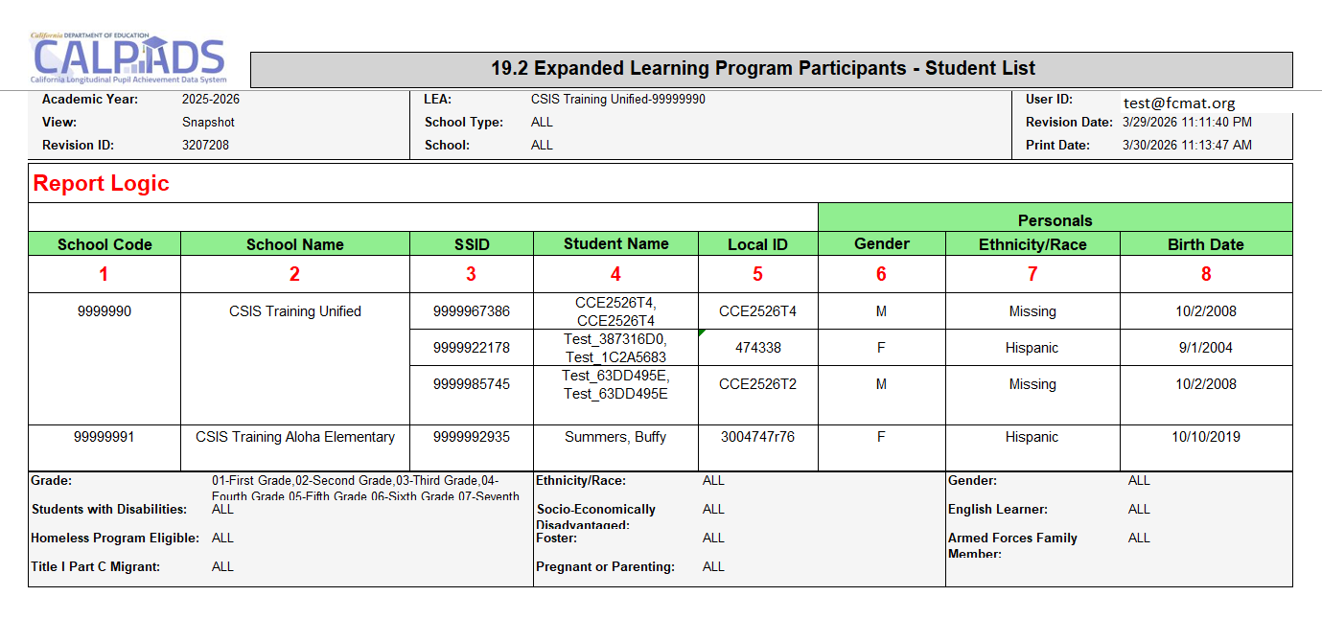This screenshot has height=619, width=1322.
Task: Click red logic number 7 under Ethnicity/Race
Action: 1032,274
